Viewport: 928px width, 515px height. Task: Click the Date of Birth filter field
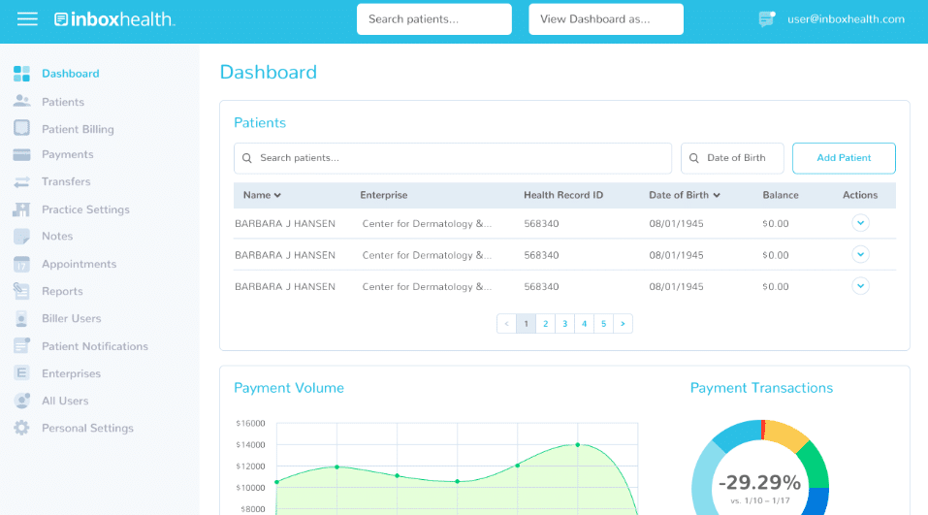click(x=732, y=158)
